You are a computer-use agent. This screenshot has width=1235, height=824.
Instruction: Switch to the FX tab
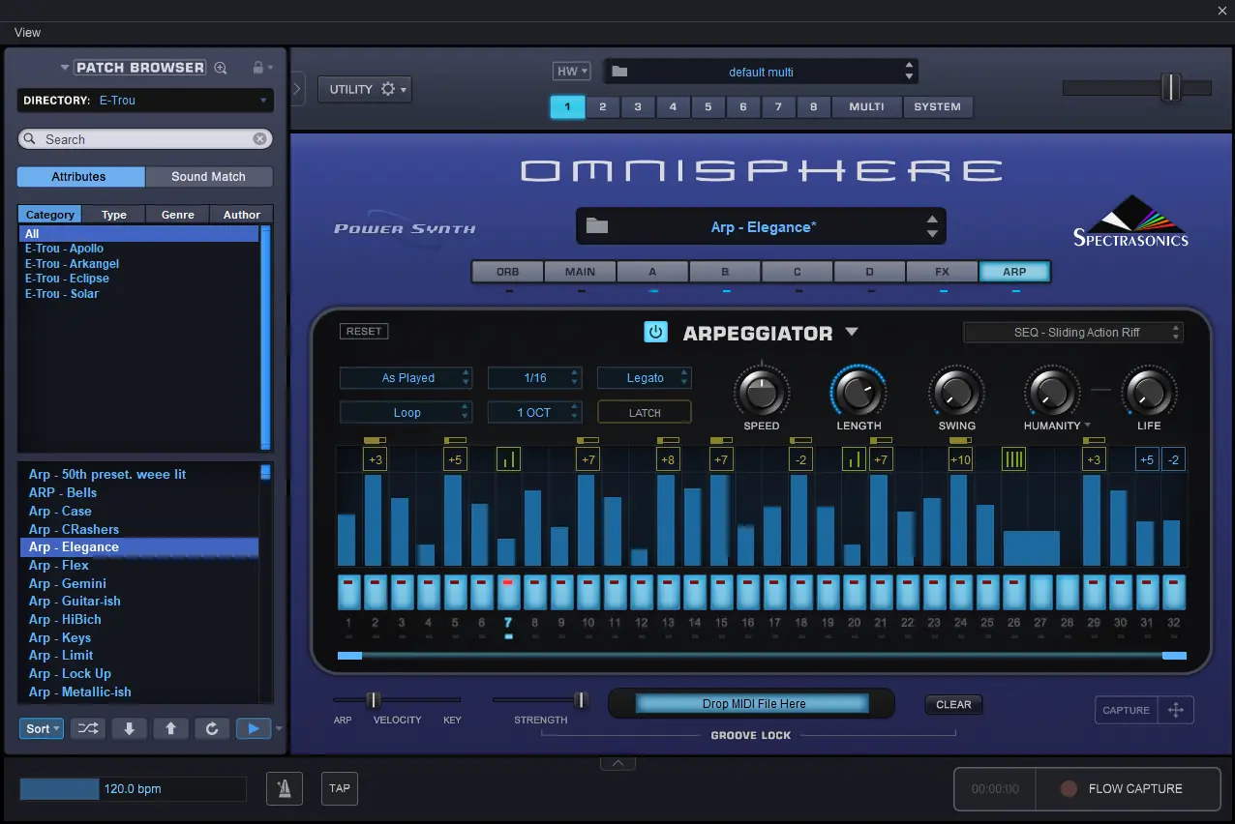click(x=942, y=272)
